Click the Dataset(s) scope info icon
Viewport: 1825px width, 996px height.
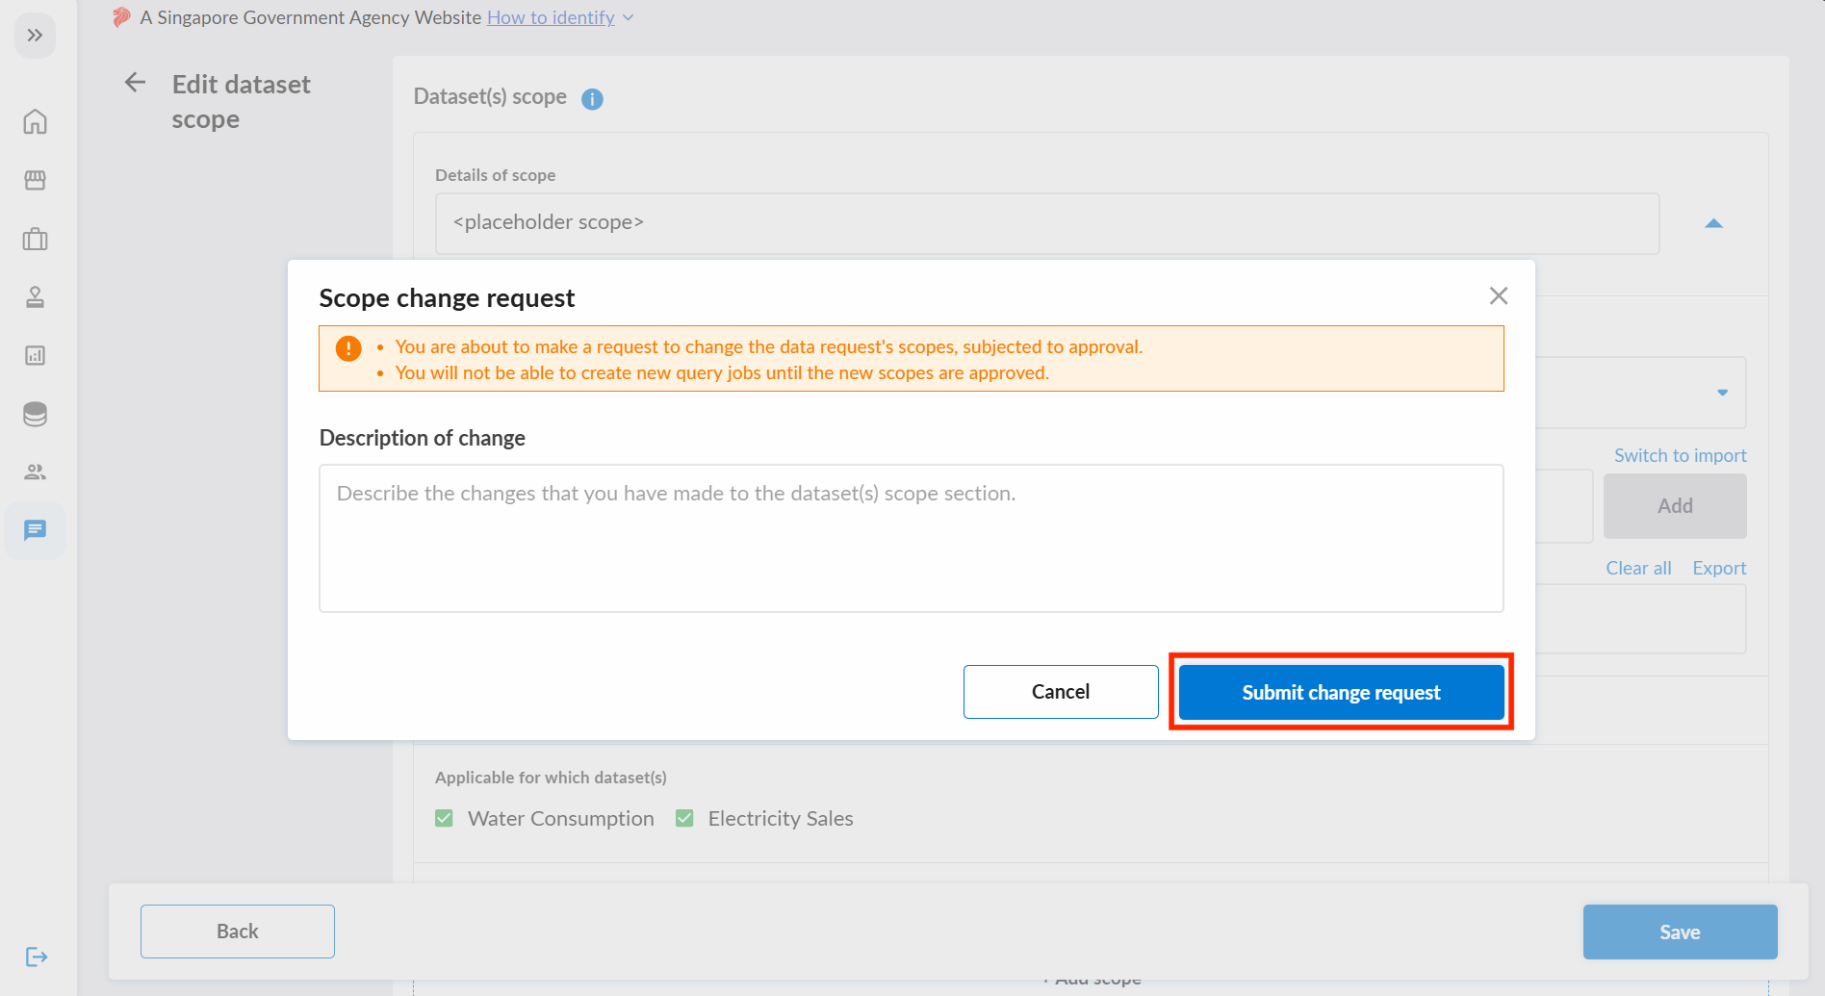[x=592, y=99]
